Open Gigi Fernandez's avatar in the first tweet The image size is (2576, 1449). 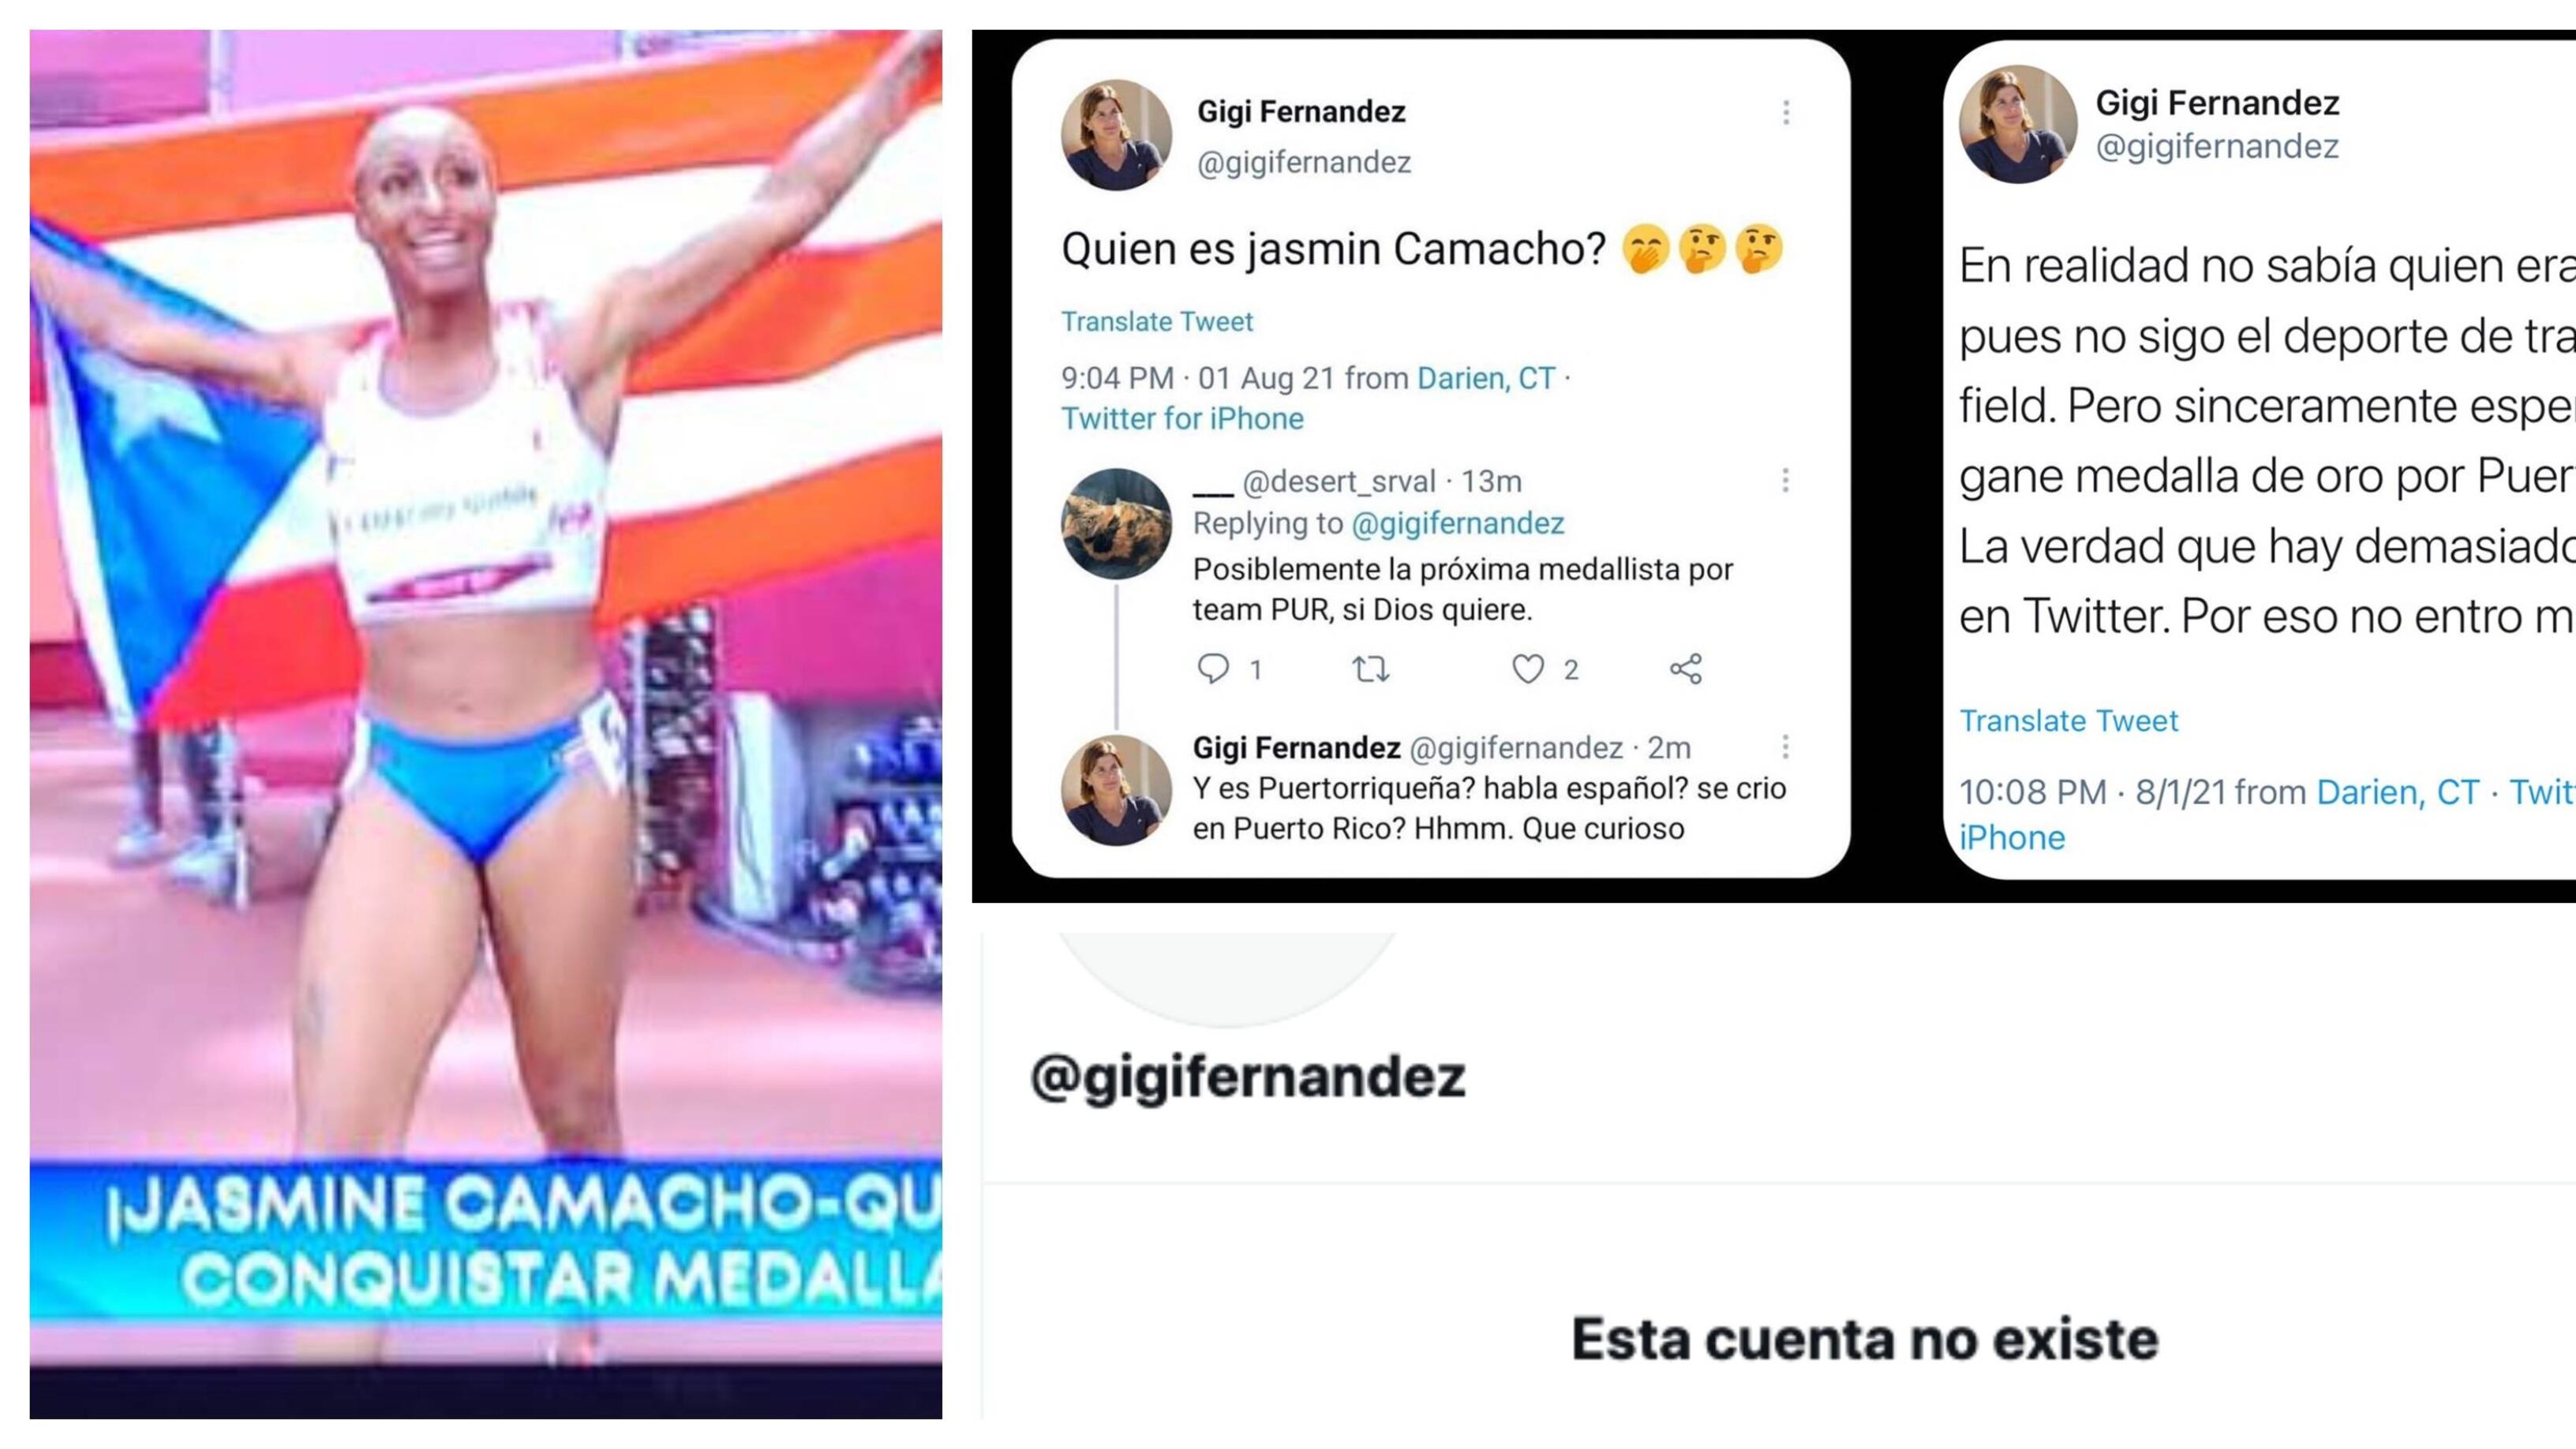pyautogui.click(x=1116, y=135)
